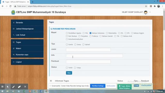The image size is (165, 93).
Task: Focus the Judul input field
Action: pyautogui.click(x=88, y=50)
